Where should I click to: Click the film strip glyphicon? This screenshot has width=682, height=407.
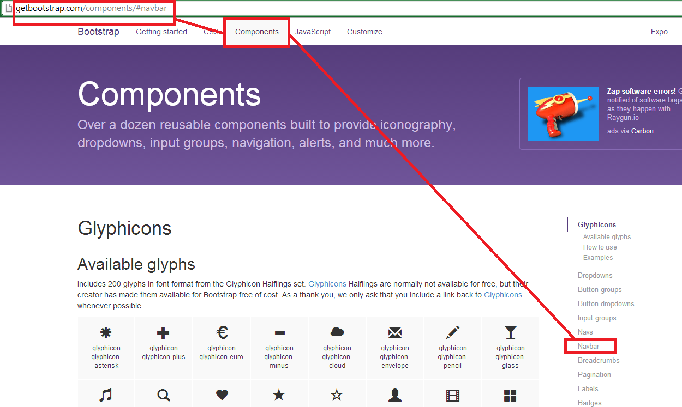click(453, 395)
